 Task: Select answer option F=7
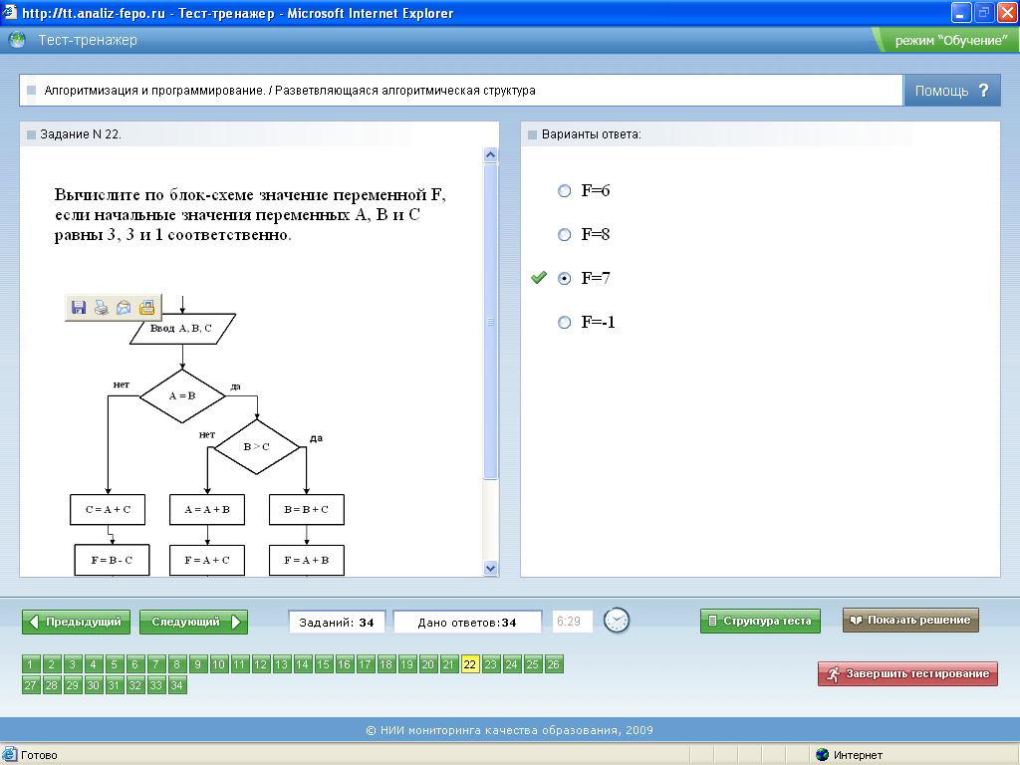point(564,279)
